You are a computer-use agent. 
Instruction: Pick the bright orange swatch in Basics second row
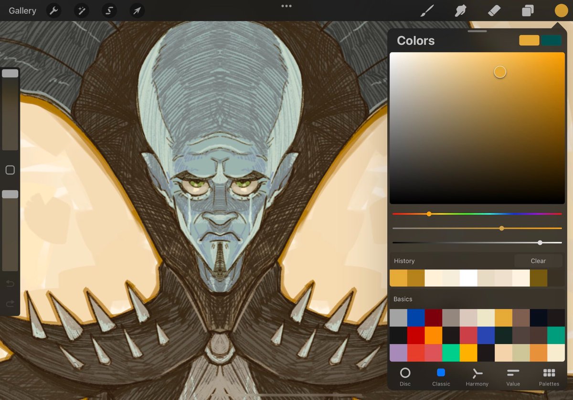click(434, 336)
